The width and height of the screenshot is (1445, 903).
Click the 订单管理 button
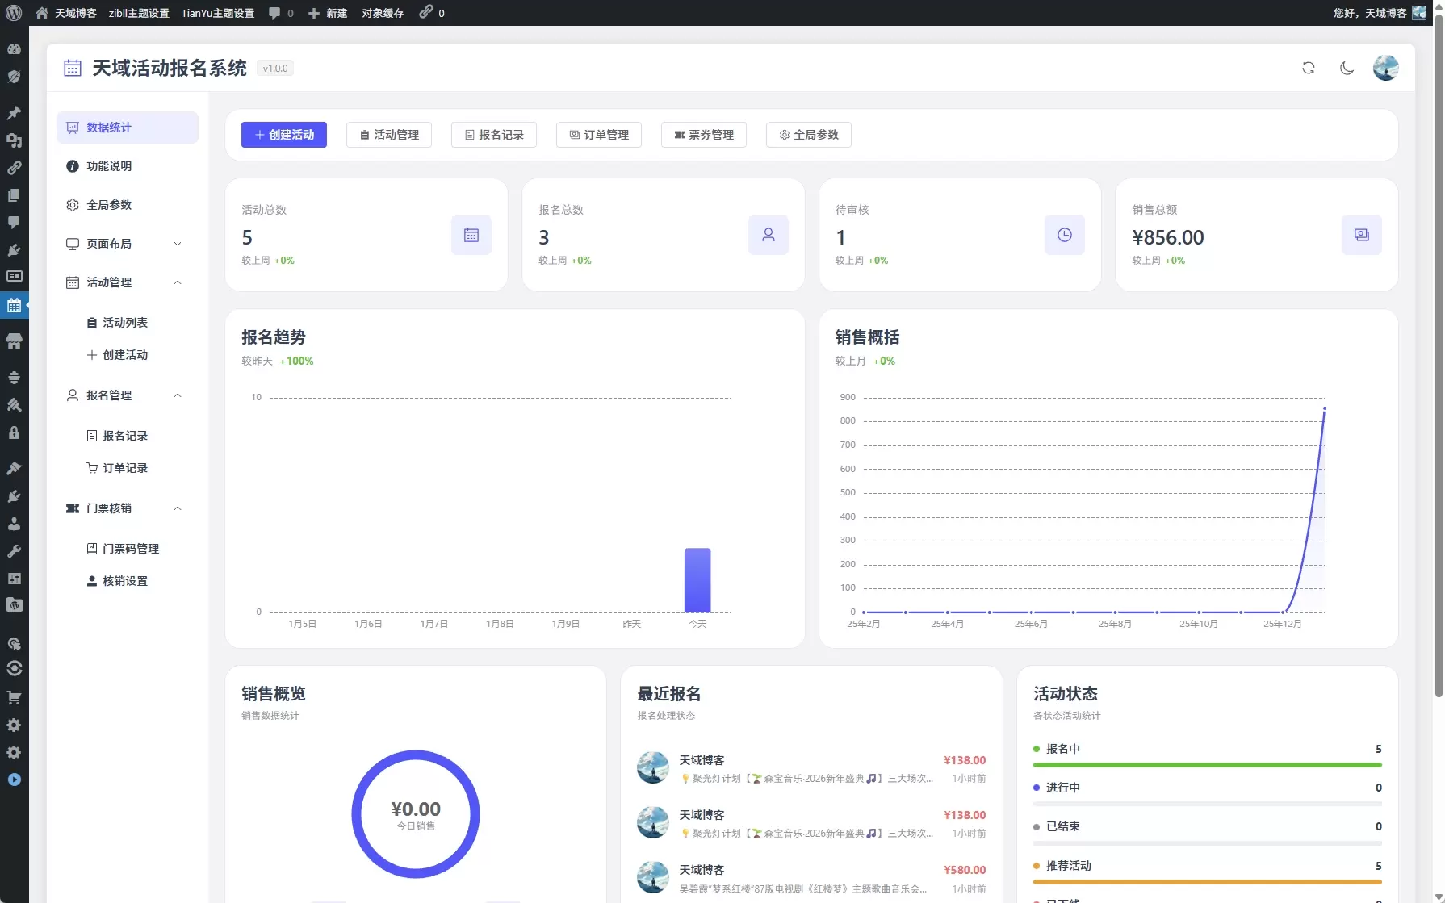tap(599, 135)
